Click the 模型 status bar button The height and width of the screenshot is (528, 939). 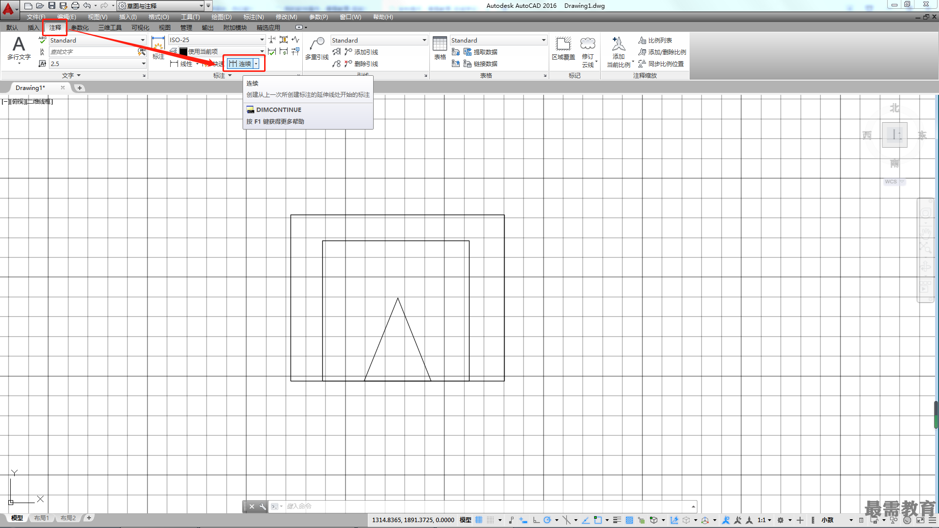(x=466, y=520)
